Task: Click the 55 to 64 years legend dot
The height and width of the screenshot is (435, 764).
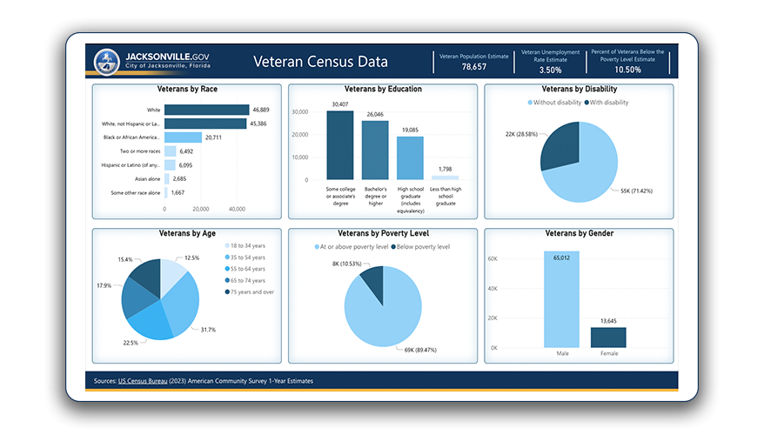Action: coord(227,269)
